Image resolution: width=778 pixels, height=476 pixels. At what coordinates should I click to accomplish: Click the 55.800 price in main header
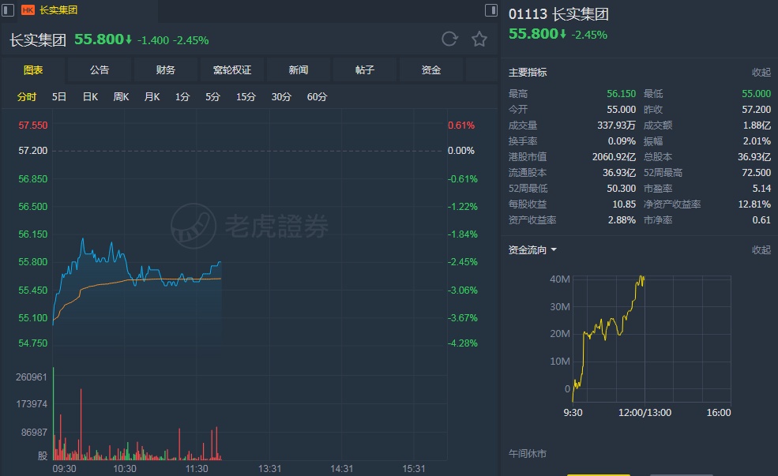tap(100, 39)
